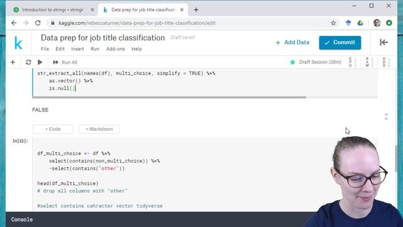403x227 pixels.
Task: Open the Add-ons menu
Action: pyautogui.click(x=116, y=49)
